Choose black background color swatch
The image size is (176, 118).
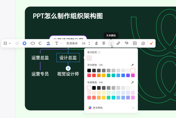coord(94,88)
